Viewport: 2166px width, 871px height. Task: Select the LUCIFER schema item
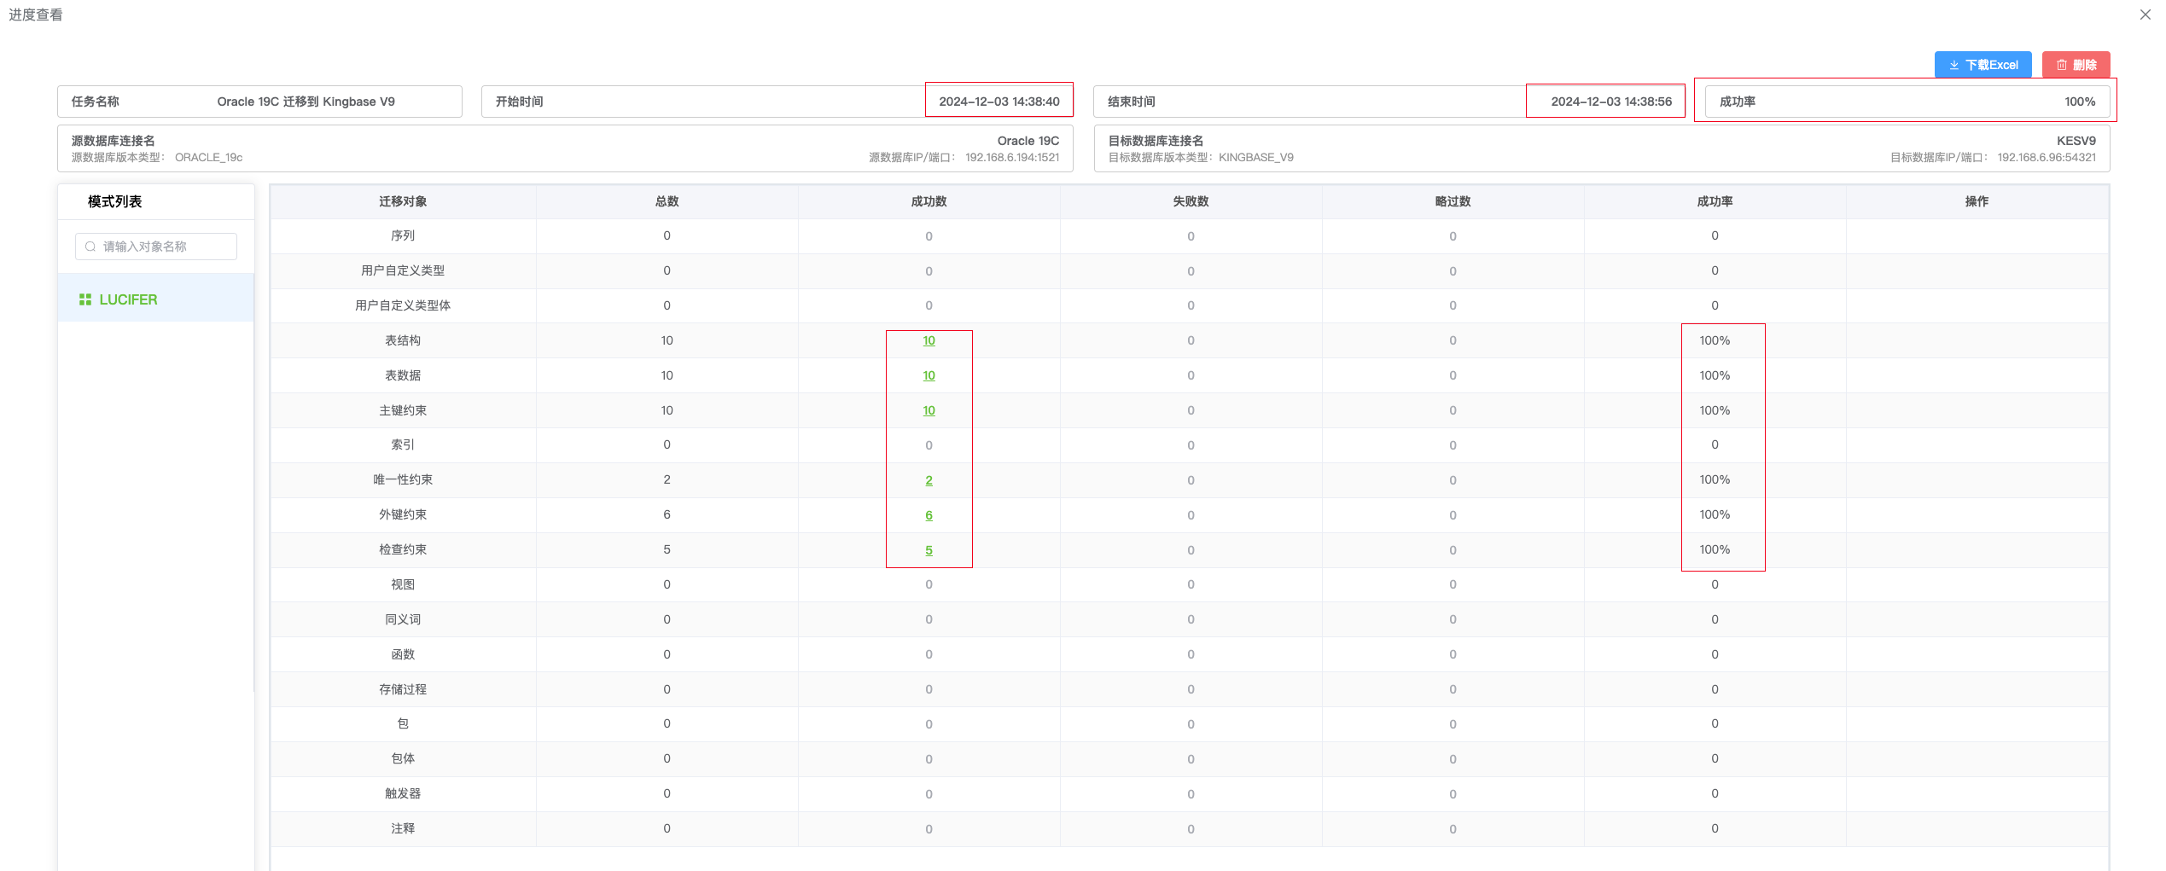point(128,299)
